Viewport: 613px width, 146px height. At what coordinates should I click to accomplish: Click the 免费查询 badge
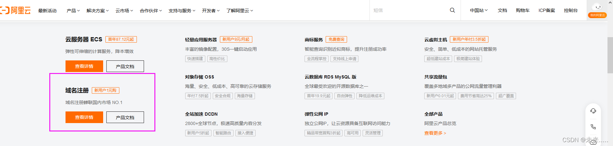coord(336,39)
